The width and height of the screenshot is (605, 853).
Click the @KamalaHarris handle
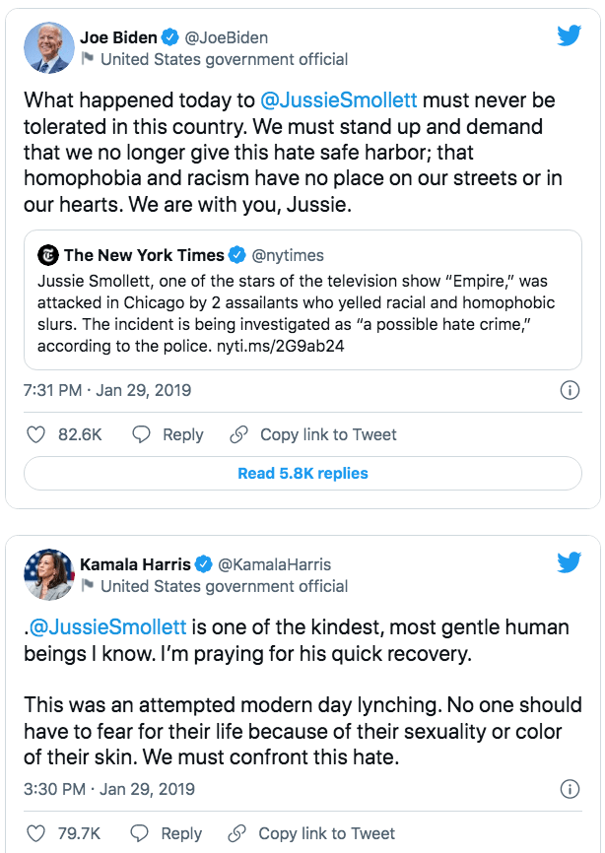274,564
